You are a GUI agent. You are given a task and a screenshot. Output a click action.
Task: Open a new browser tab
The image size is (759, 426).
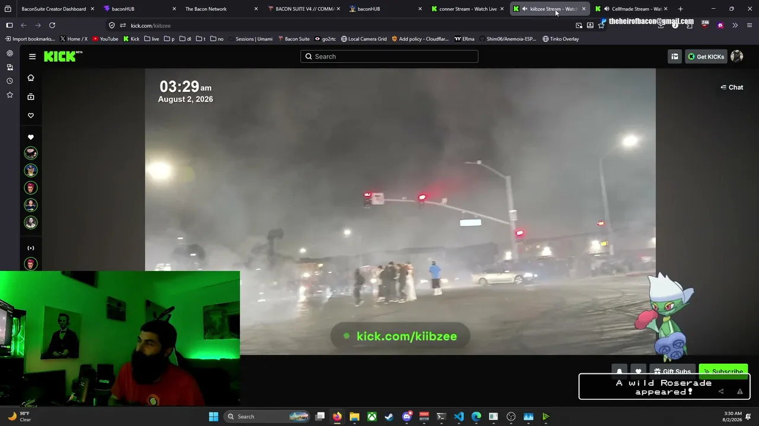pos(680,9)
